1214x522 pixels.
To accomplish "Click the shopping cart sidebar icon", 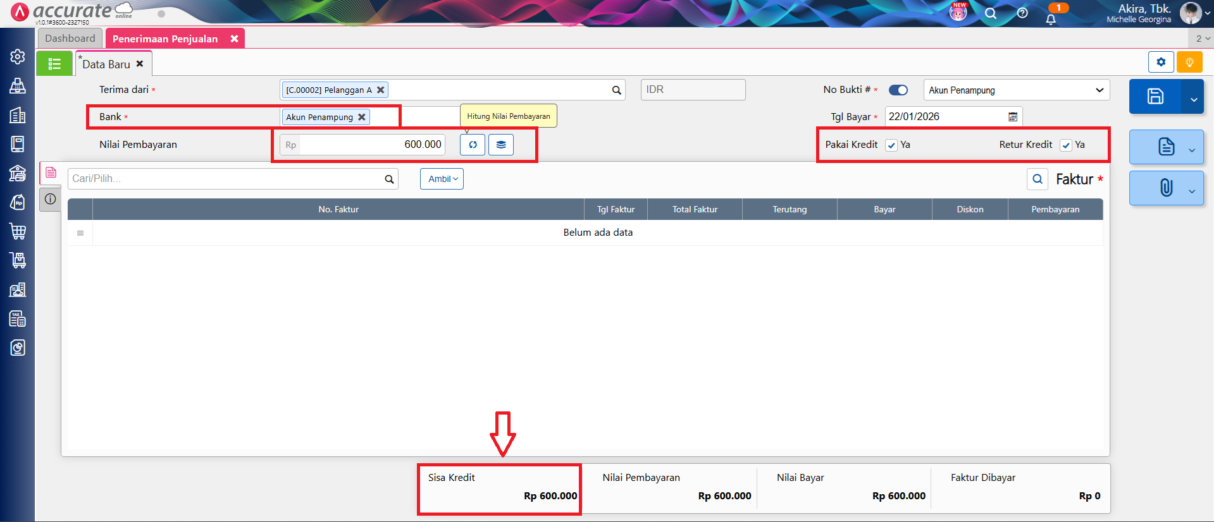I will 18,231.
